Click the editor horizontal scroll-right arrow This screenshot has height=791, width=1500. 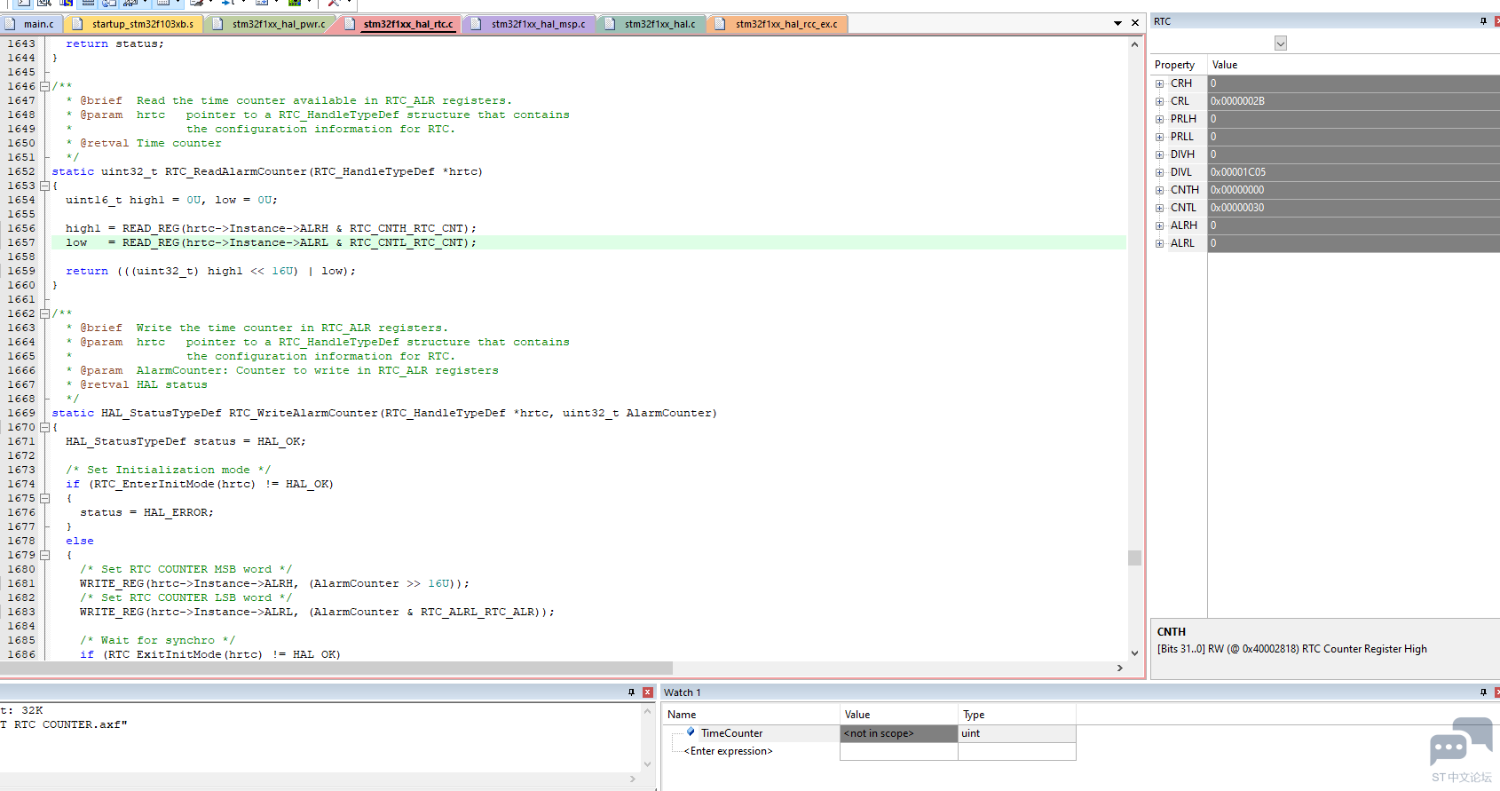1120,668
